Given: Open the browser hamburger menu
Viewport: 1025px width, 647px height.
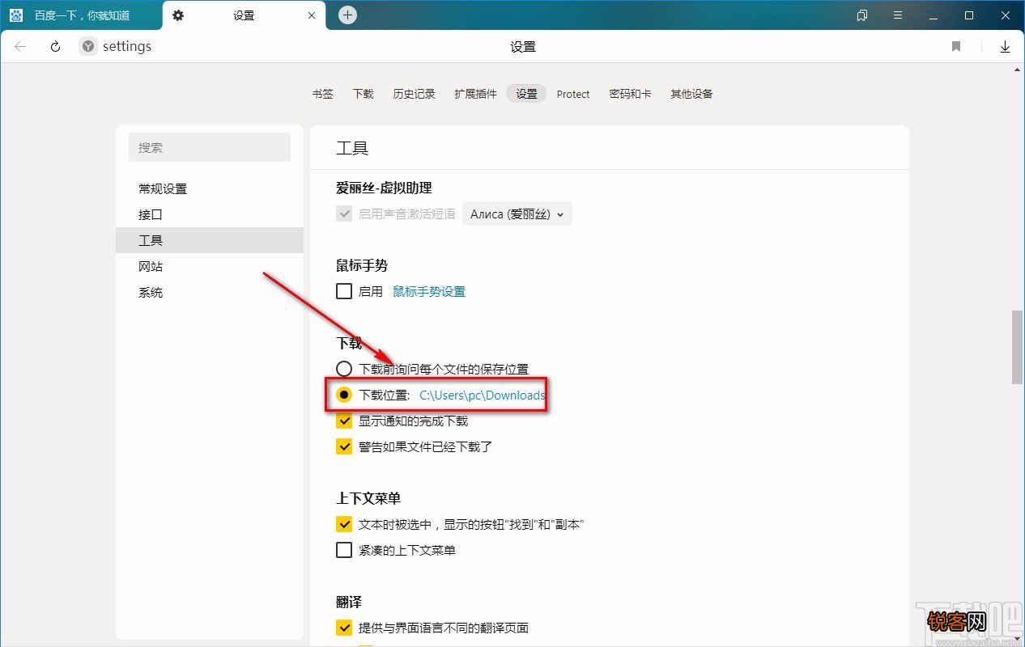Looking at the screenshot, I should pyautogui.click(x=898, y=15).
